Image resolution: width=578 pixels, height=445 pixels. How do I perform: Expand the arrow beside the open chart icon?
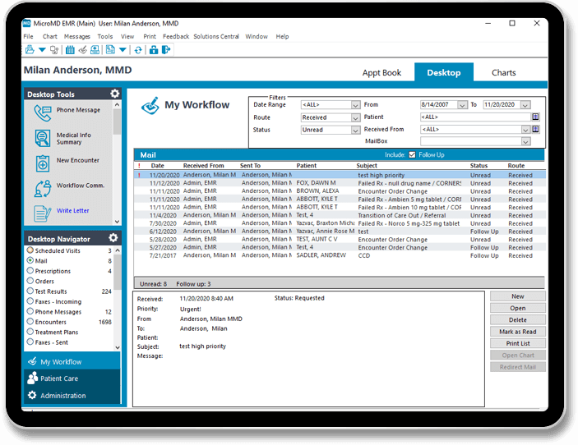[x=42, y=50]
